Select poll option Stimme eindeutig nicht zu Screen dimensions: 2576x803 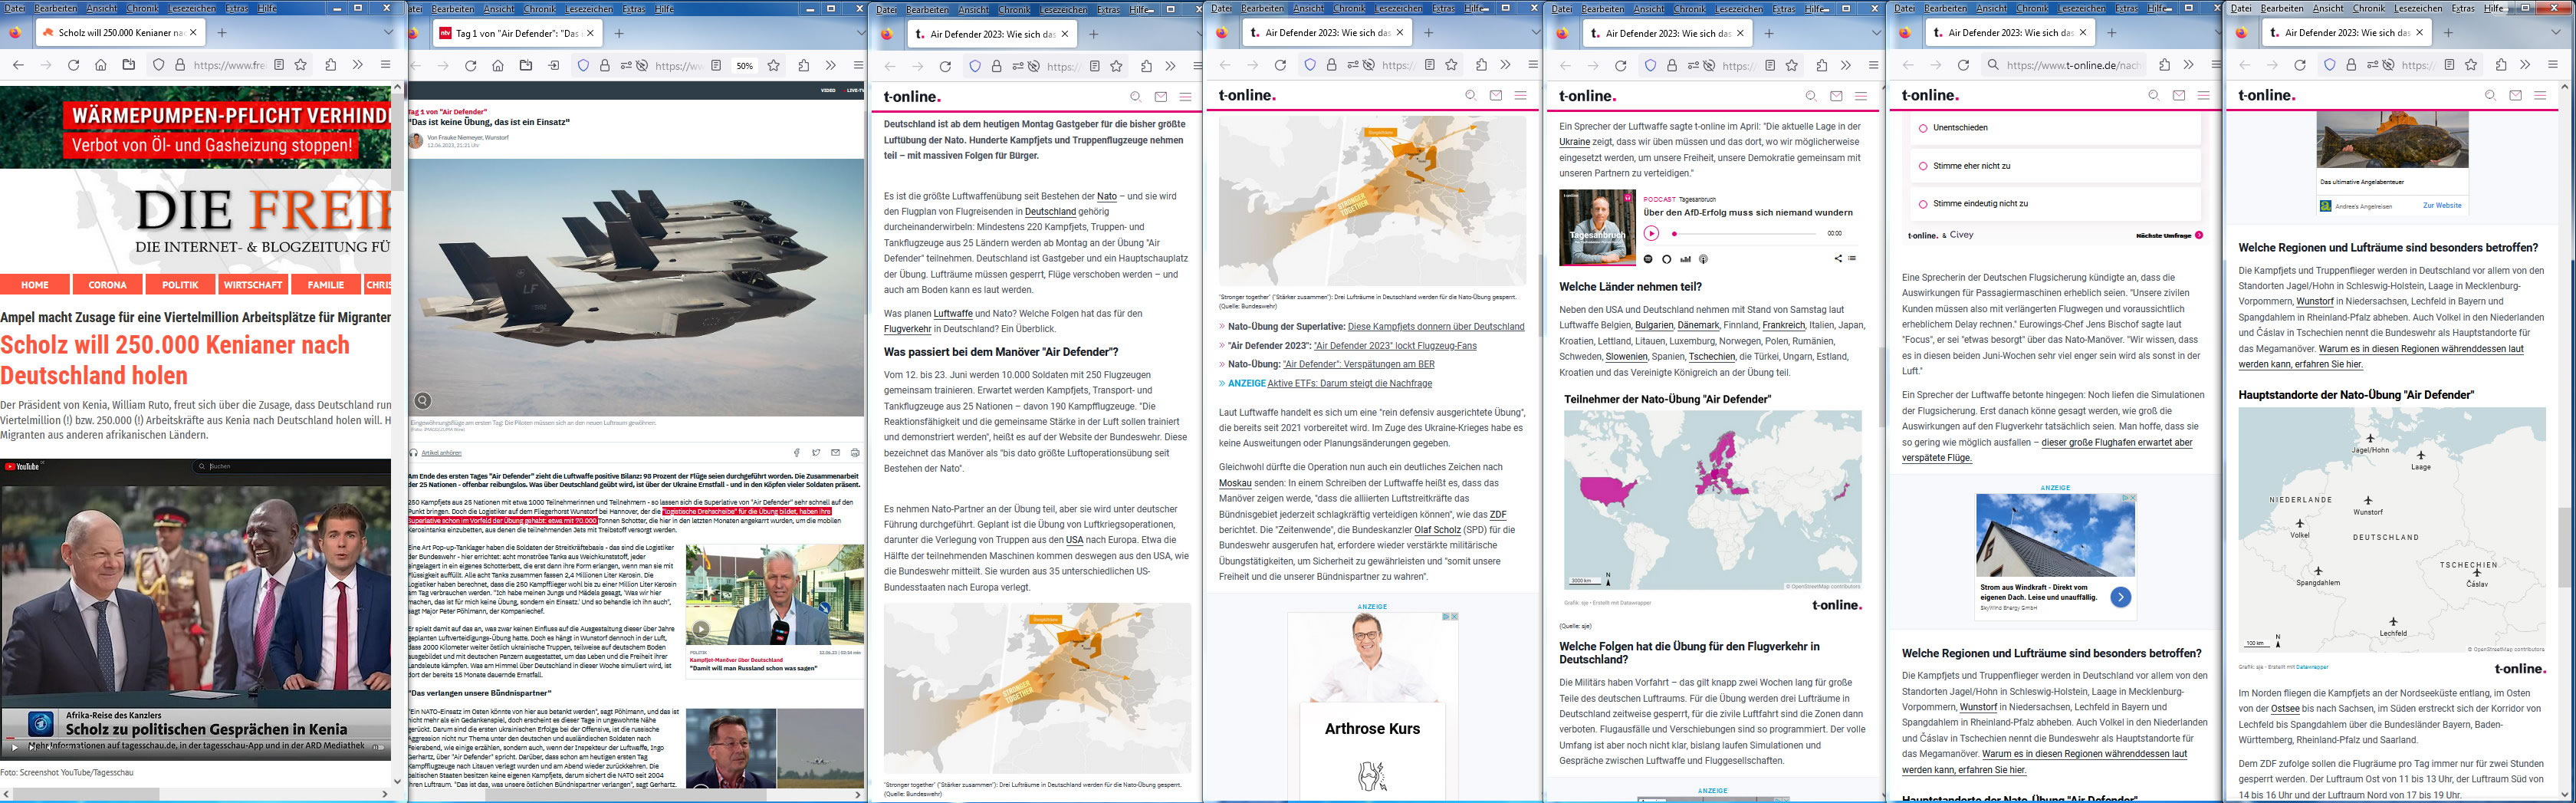click(x=2056, y=204)
